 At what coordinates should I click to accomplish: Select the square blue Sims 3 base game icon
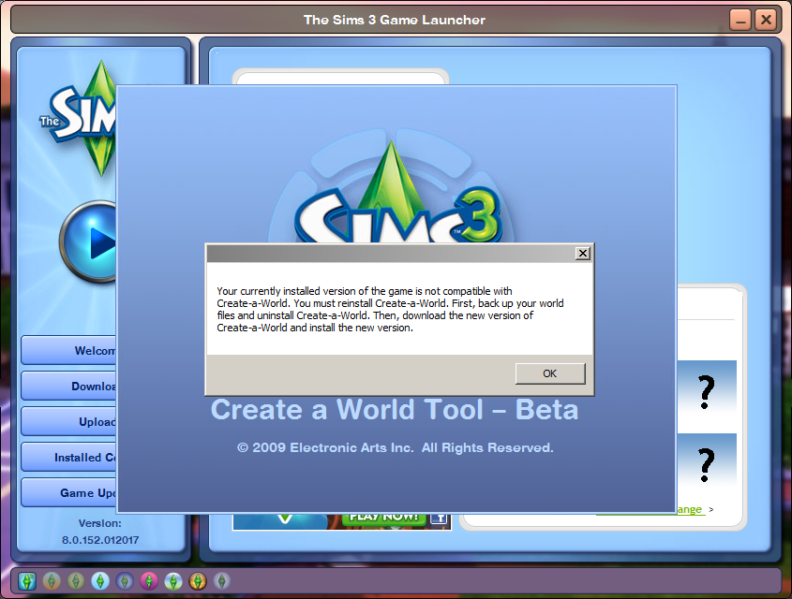(x=27, y=581)
